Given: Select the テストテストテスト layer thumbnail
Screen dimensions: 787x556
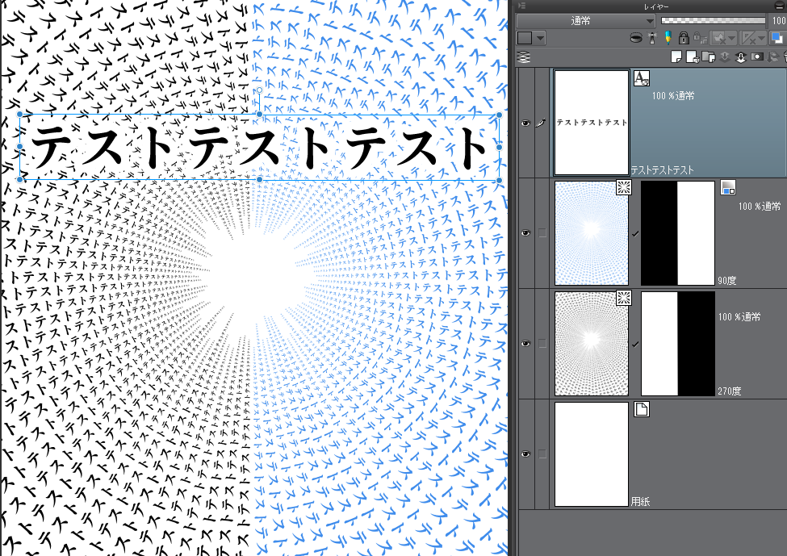Looking at the screenshot, I should 591,123.
